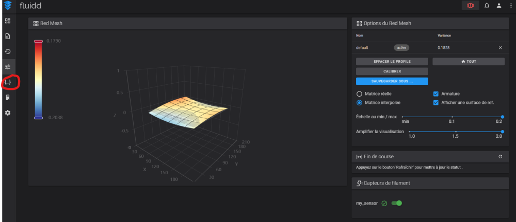
Task: Click the CALIBRER button
Action: (x=392, y=71)
